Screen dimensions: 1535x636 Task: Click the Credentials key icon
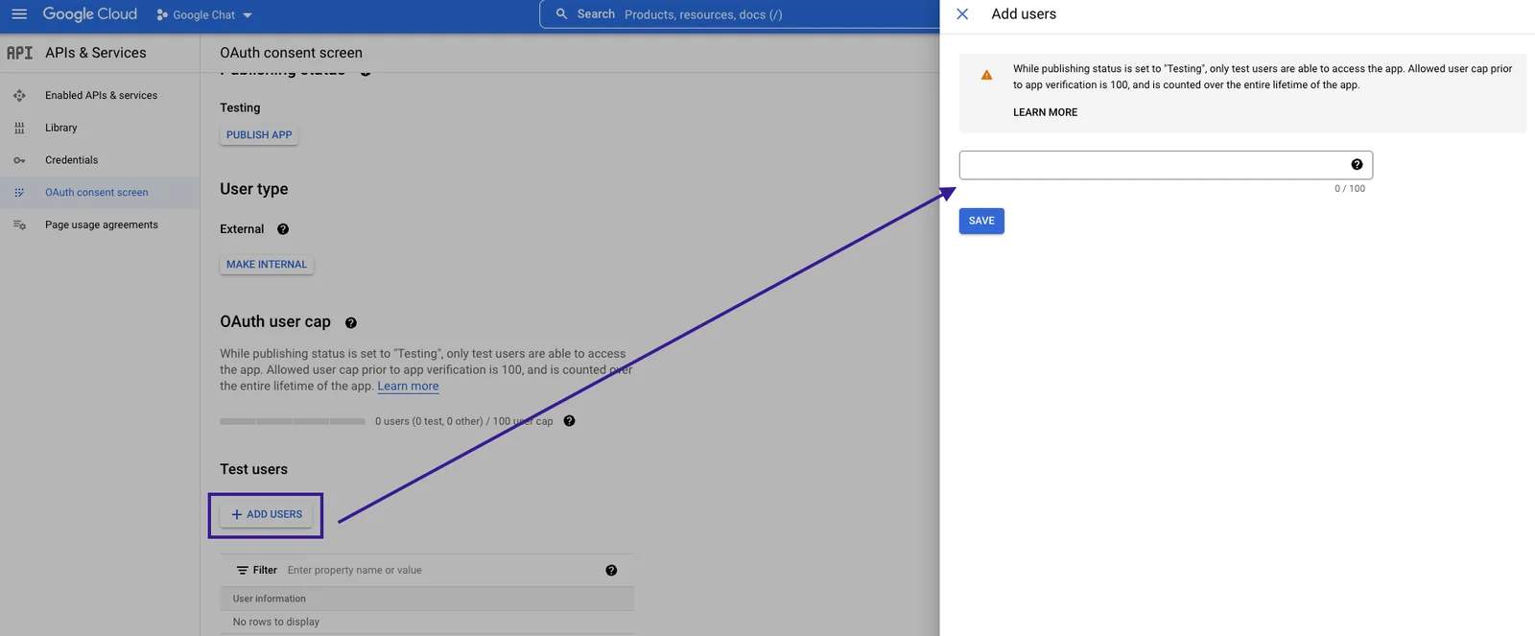pyautogui.click(x=19, y=160)
